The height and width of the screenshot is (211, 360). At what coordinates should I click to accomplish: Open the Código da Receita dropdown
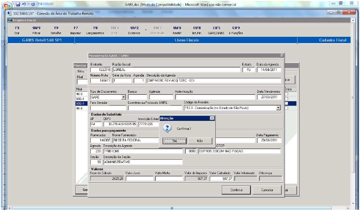pyautogui.click(x=279, y=108)
